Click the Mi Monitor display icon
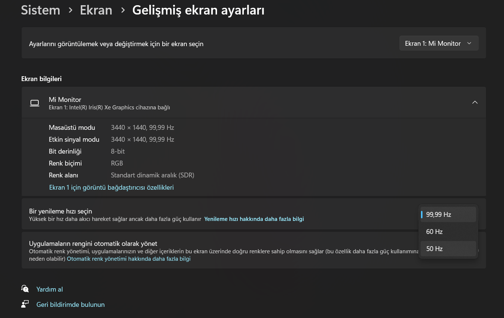The height and width of the screenshot is (318, 504). 34,103
